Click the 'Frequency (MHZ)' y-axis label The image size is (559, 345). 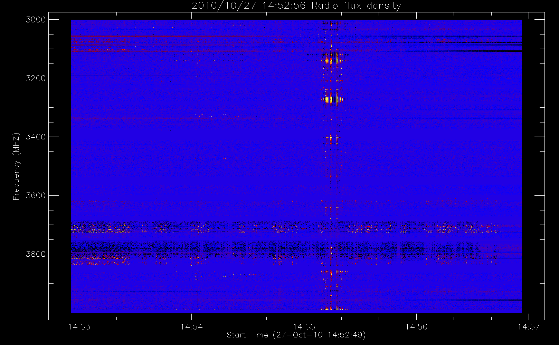point(16,166)
